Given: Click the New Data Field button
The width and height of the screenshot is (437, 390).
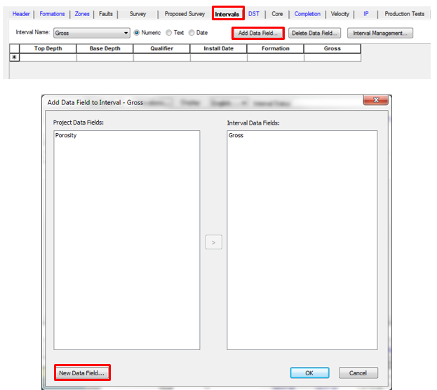Looking at the screenshot, I should (x=81, y=373).
